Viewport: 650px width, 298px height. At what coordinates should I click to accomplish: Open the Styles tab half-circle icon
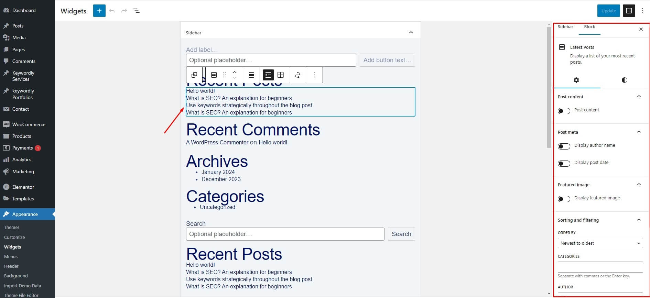point(624,80)
